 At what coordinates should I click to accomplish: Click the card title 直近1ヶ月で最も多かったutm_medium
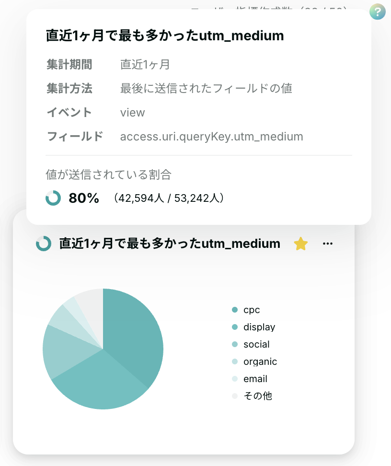(x=169, y=244)
